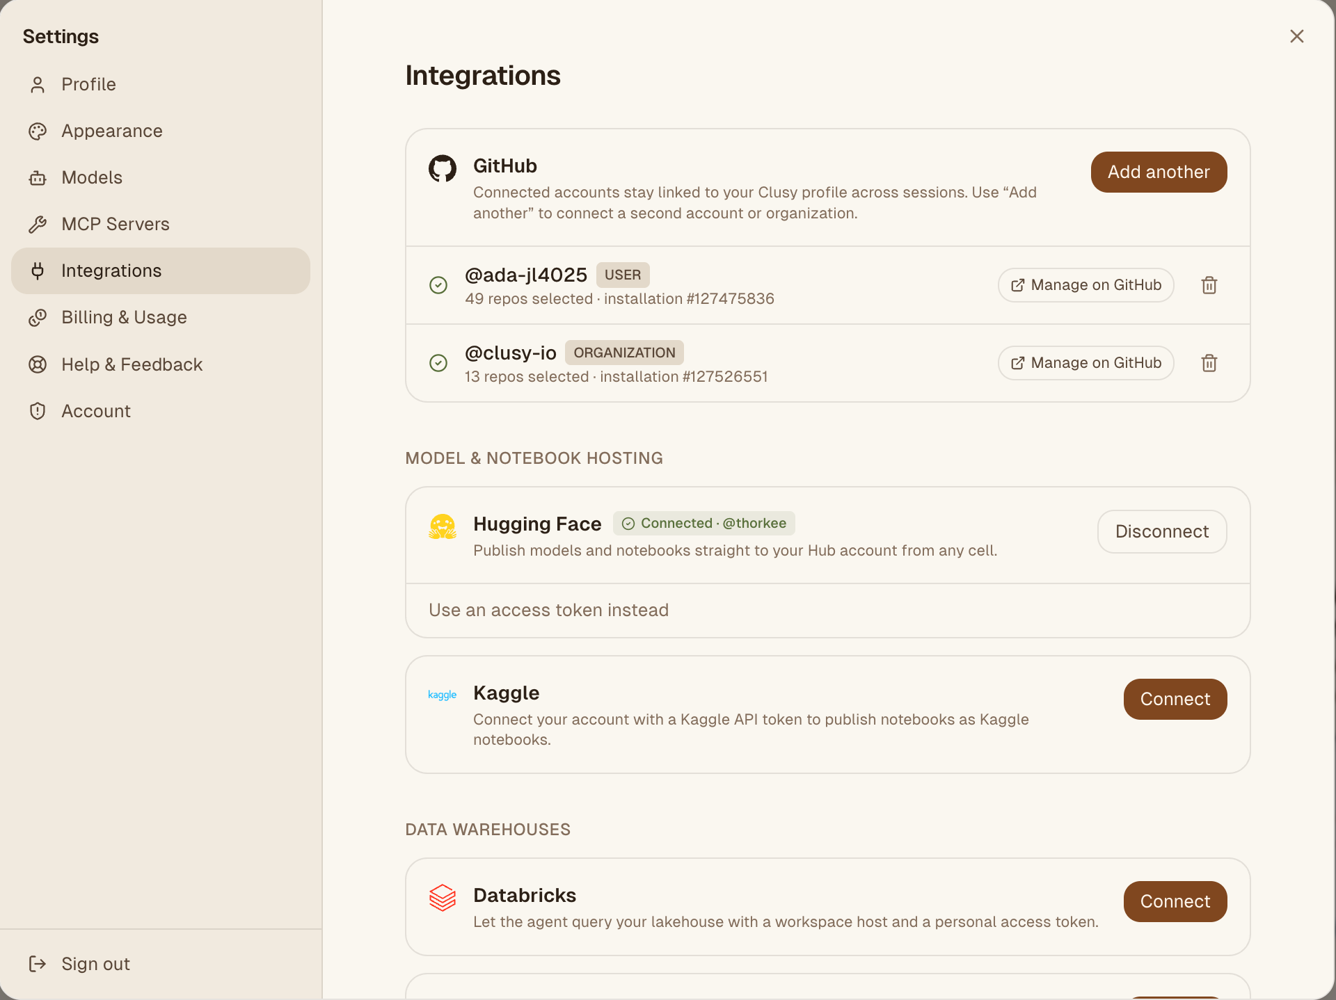1336x1000 pixels.
Task: Click the 'Databricks' card title
Action: pos(525,896)
